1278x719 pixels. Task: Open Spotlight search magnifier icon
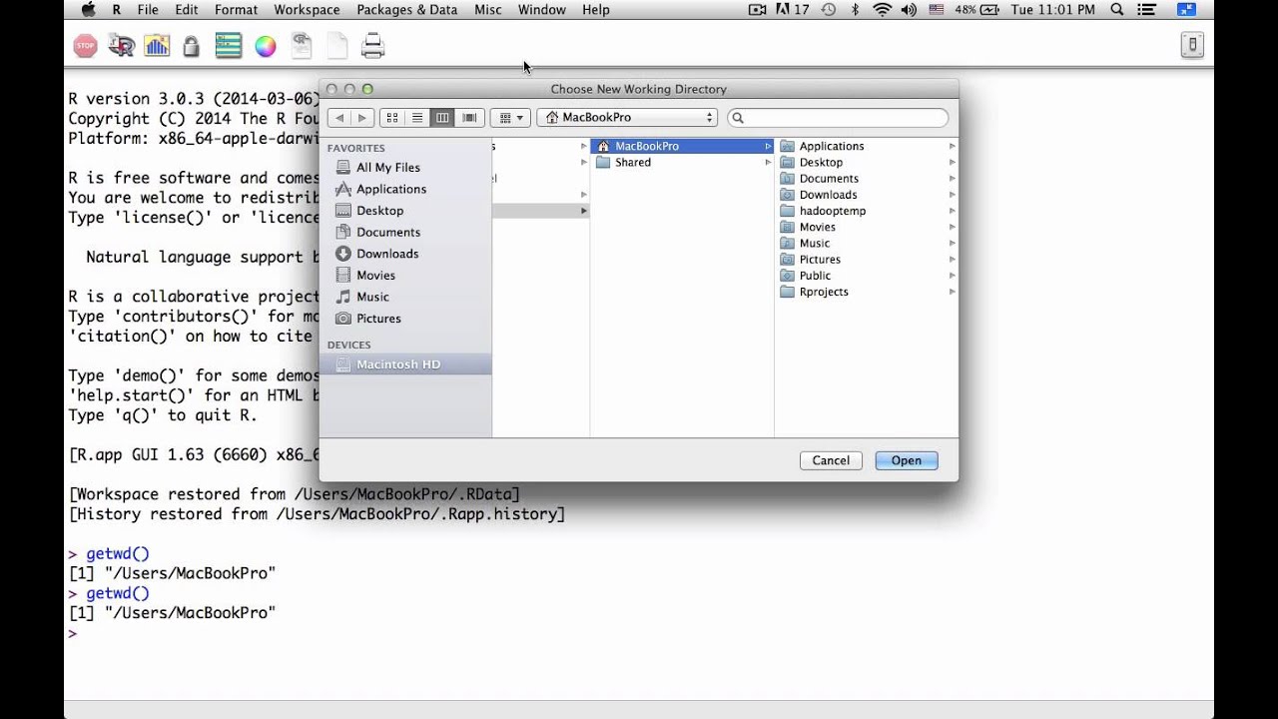[x=1117, y=10]
